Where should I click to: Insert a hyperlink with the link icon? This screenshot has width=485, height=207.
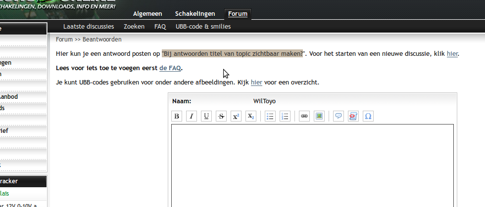pyautogui.click(x=304, y=116)
